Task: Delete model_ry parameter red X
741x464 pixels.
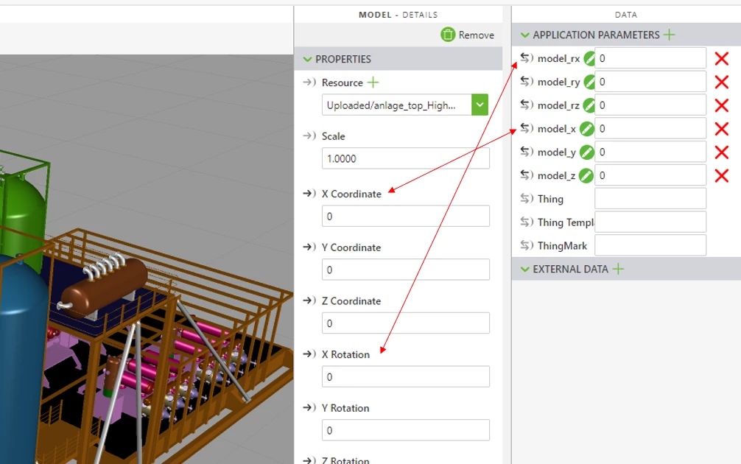Action: [722, 82]
